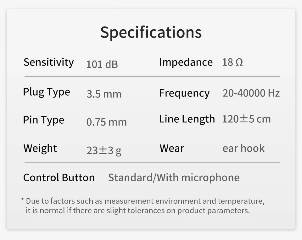Viewport: 302px width, 240px height.
Task: Select the Sensitivity label
Action: [48, 62]
